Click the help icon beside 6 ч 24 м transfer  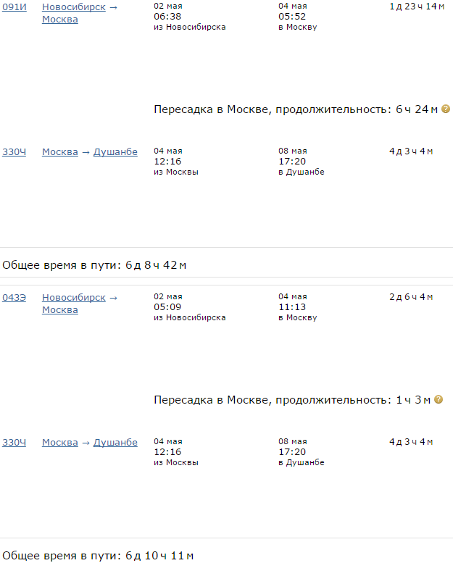click(x=446, y=109)
